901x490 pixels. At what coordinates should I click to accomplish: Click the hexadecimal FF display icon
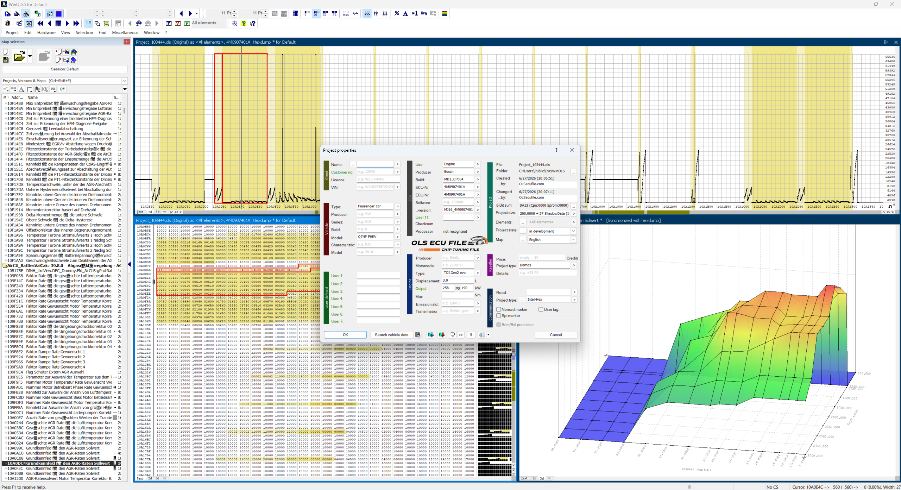[376, 14]
